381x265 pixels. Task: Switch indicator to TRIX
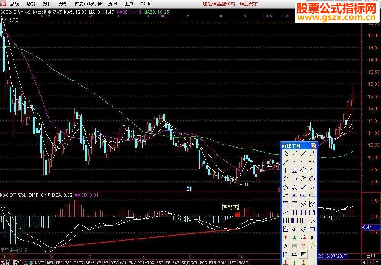78,263
